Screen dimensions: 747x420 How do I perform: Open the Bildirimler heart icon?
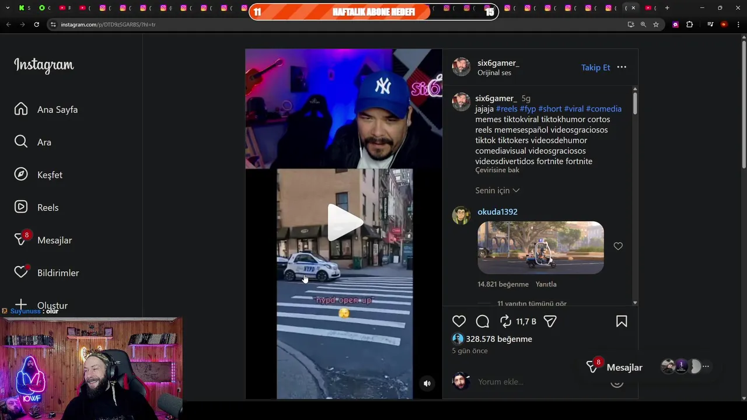(21, 272)
